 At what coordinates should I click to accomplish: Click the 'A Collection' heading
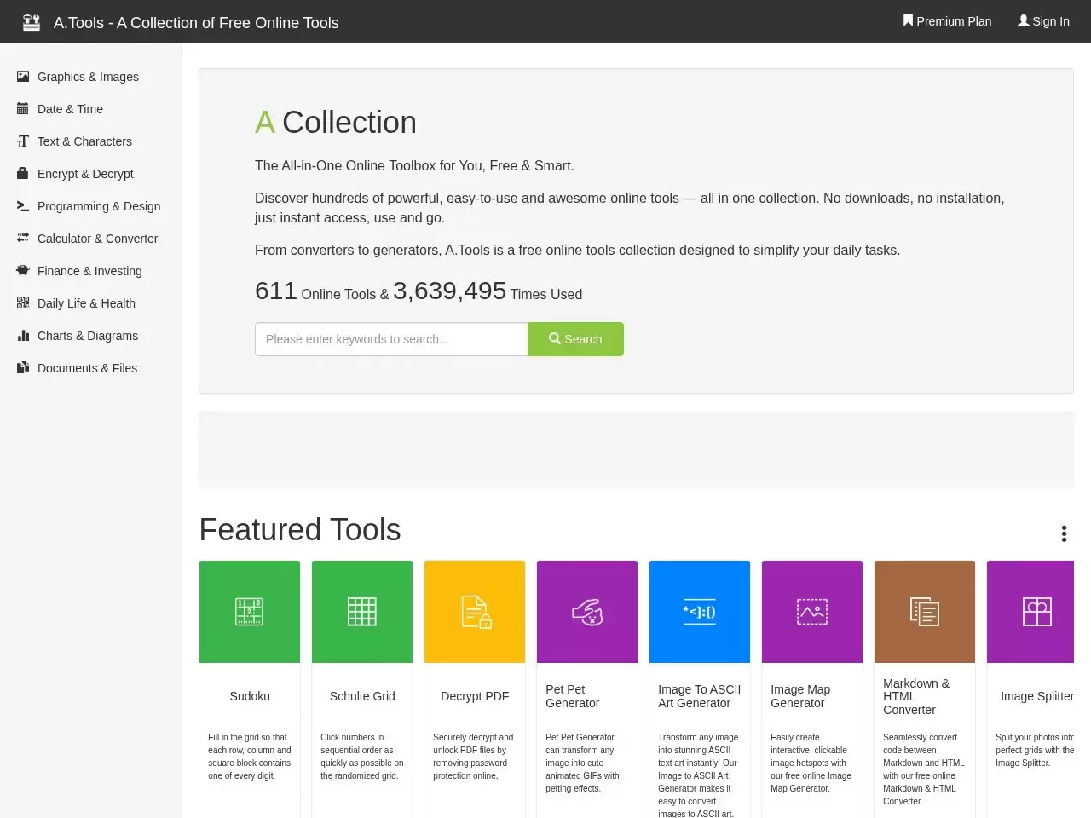[x=336, y=123]
